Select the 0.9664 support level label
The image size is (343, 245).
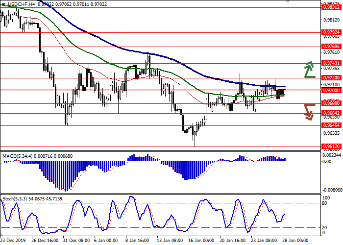coord(331,113)
